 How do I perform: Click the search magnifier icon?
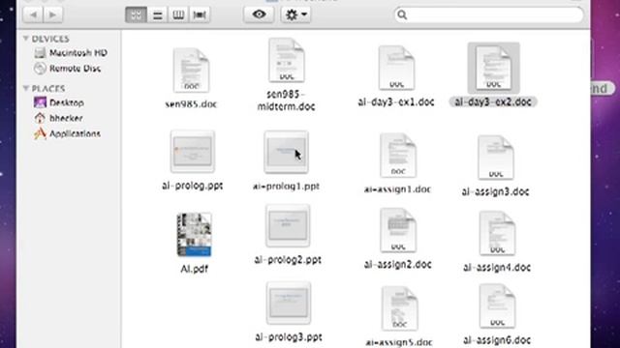coord(402,15)
